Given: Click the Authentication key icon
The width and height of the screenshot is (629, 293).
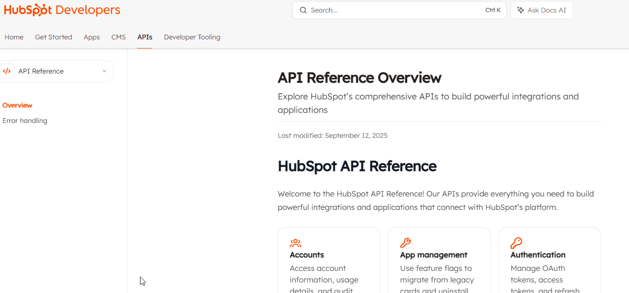Looking at the screenshot, I should point(516,243).
